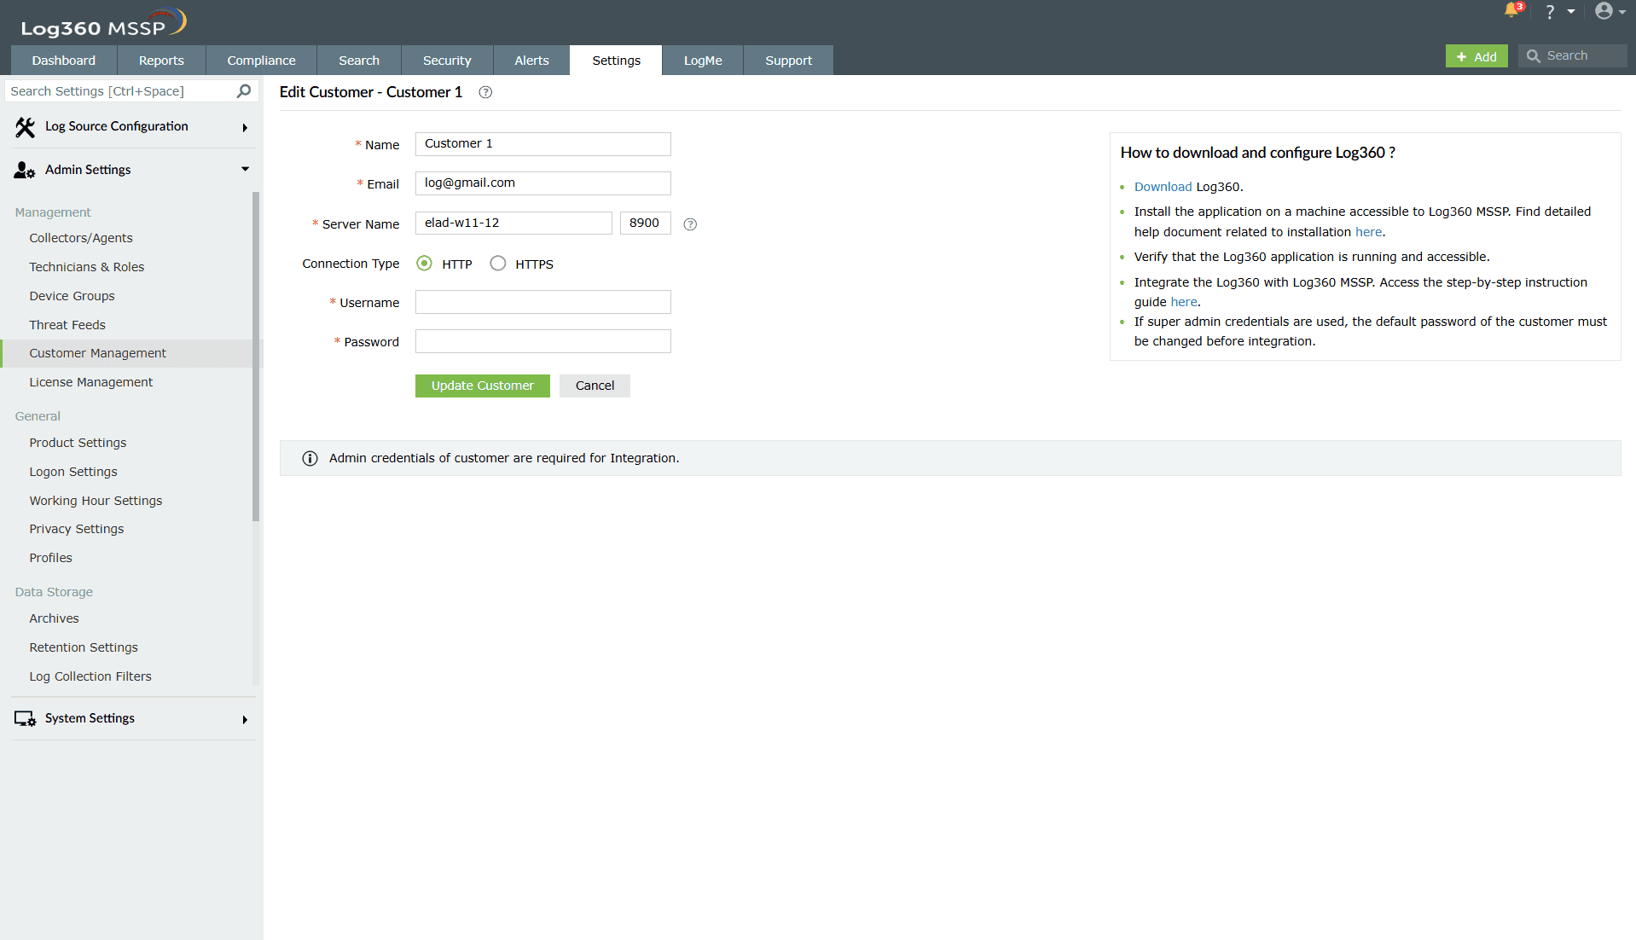The height and width of the screenshot is (940, 1636).
Task: Open Threat Feeds
Action: 67,325
